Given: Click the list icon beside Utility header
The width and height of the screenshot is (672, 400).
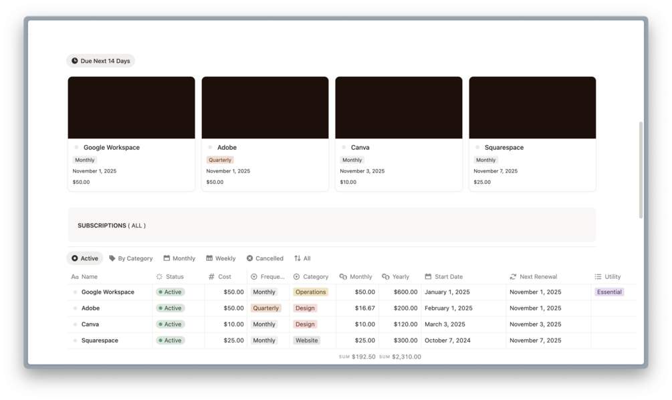Looking at the screenshot, I should 598,277.
